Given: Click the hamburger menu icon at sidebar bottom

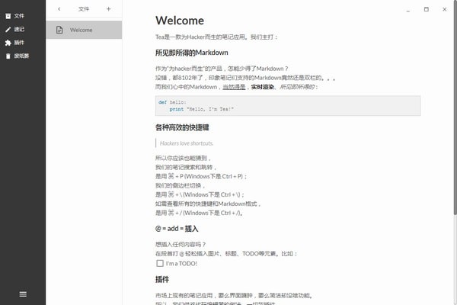Looking at the screenshot, I should click(x=23, y=294).
